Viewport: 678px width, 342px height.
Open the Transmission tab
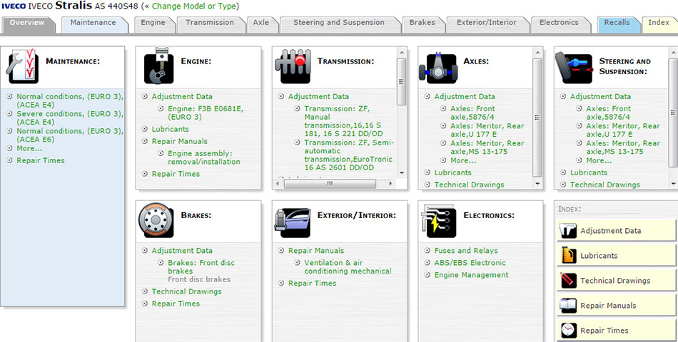211,24
